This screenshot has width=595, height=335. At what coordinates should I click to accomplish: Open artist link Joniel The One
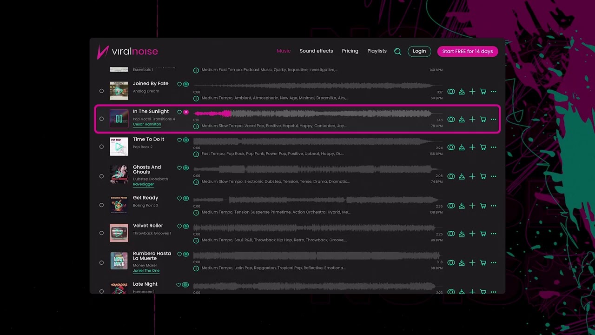click(x=146, y=271)
